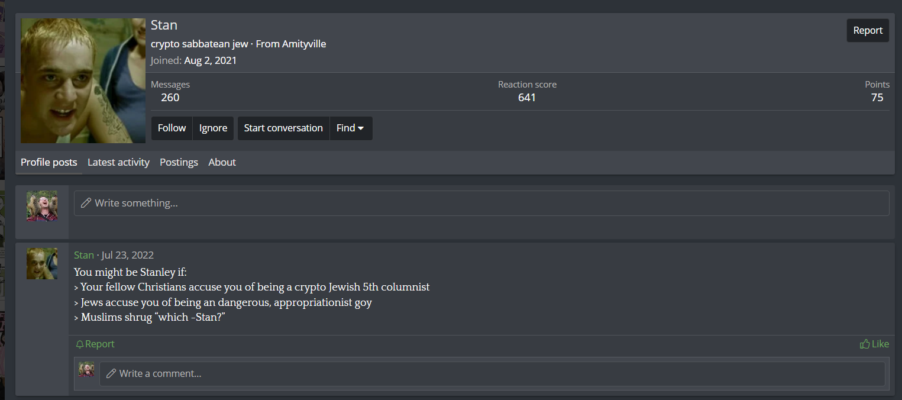Open Stan username link on the post
This screenshot has width=902, height=400.
click(84, 255)
